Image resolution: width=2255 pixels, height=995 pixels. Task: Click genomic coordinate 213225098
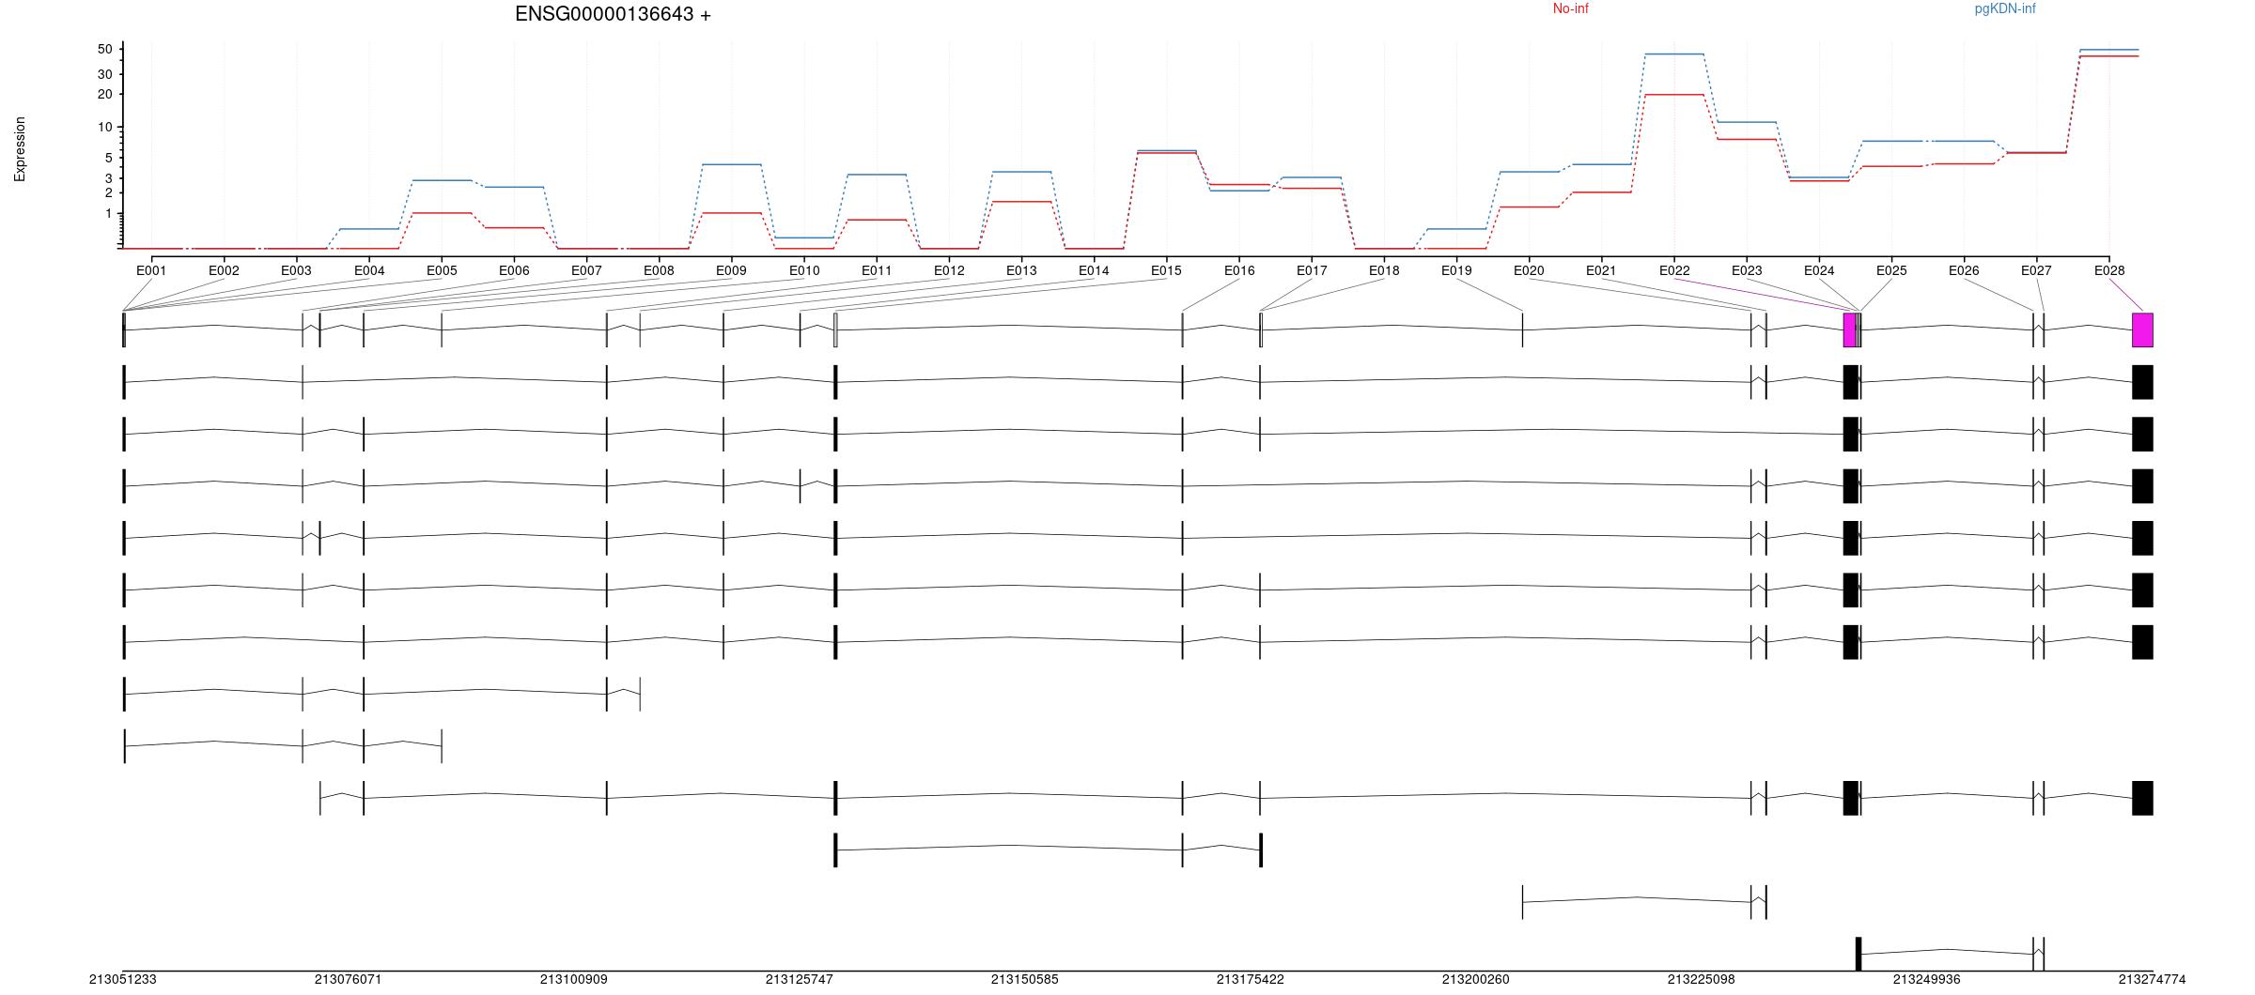click(1702, 979)
